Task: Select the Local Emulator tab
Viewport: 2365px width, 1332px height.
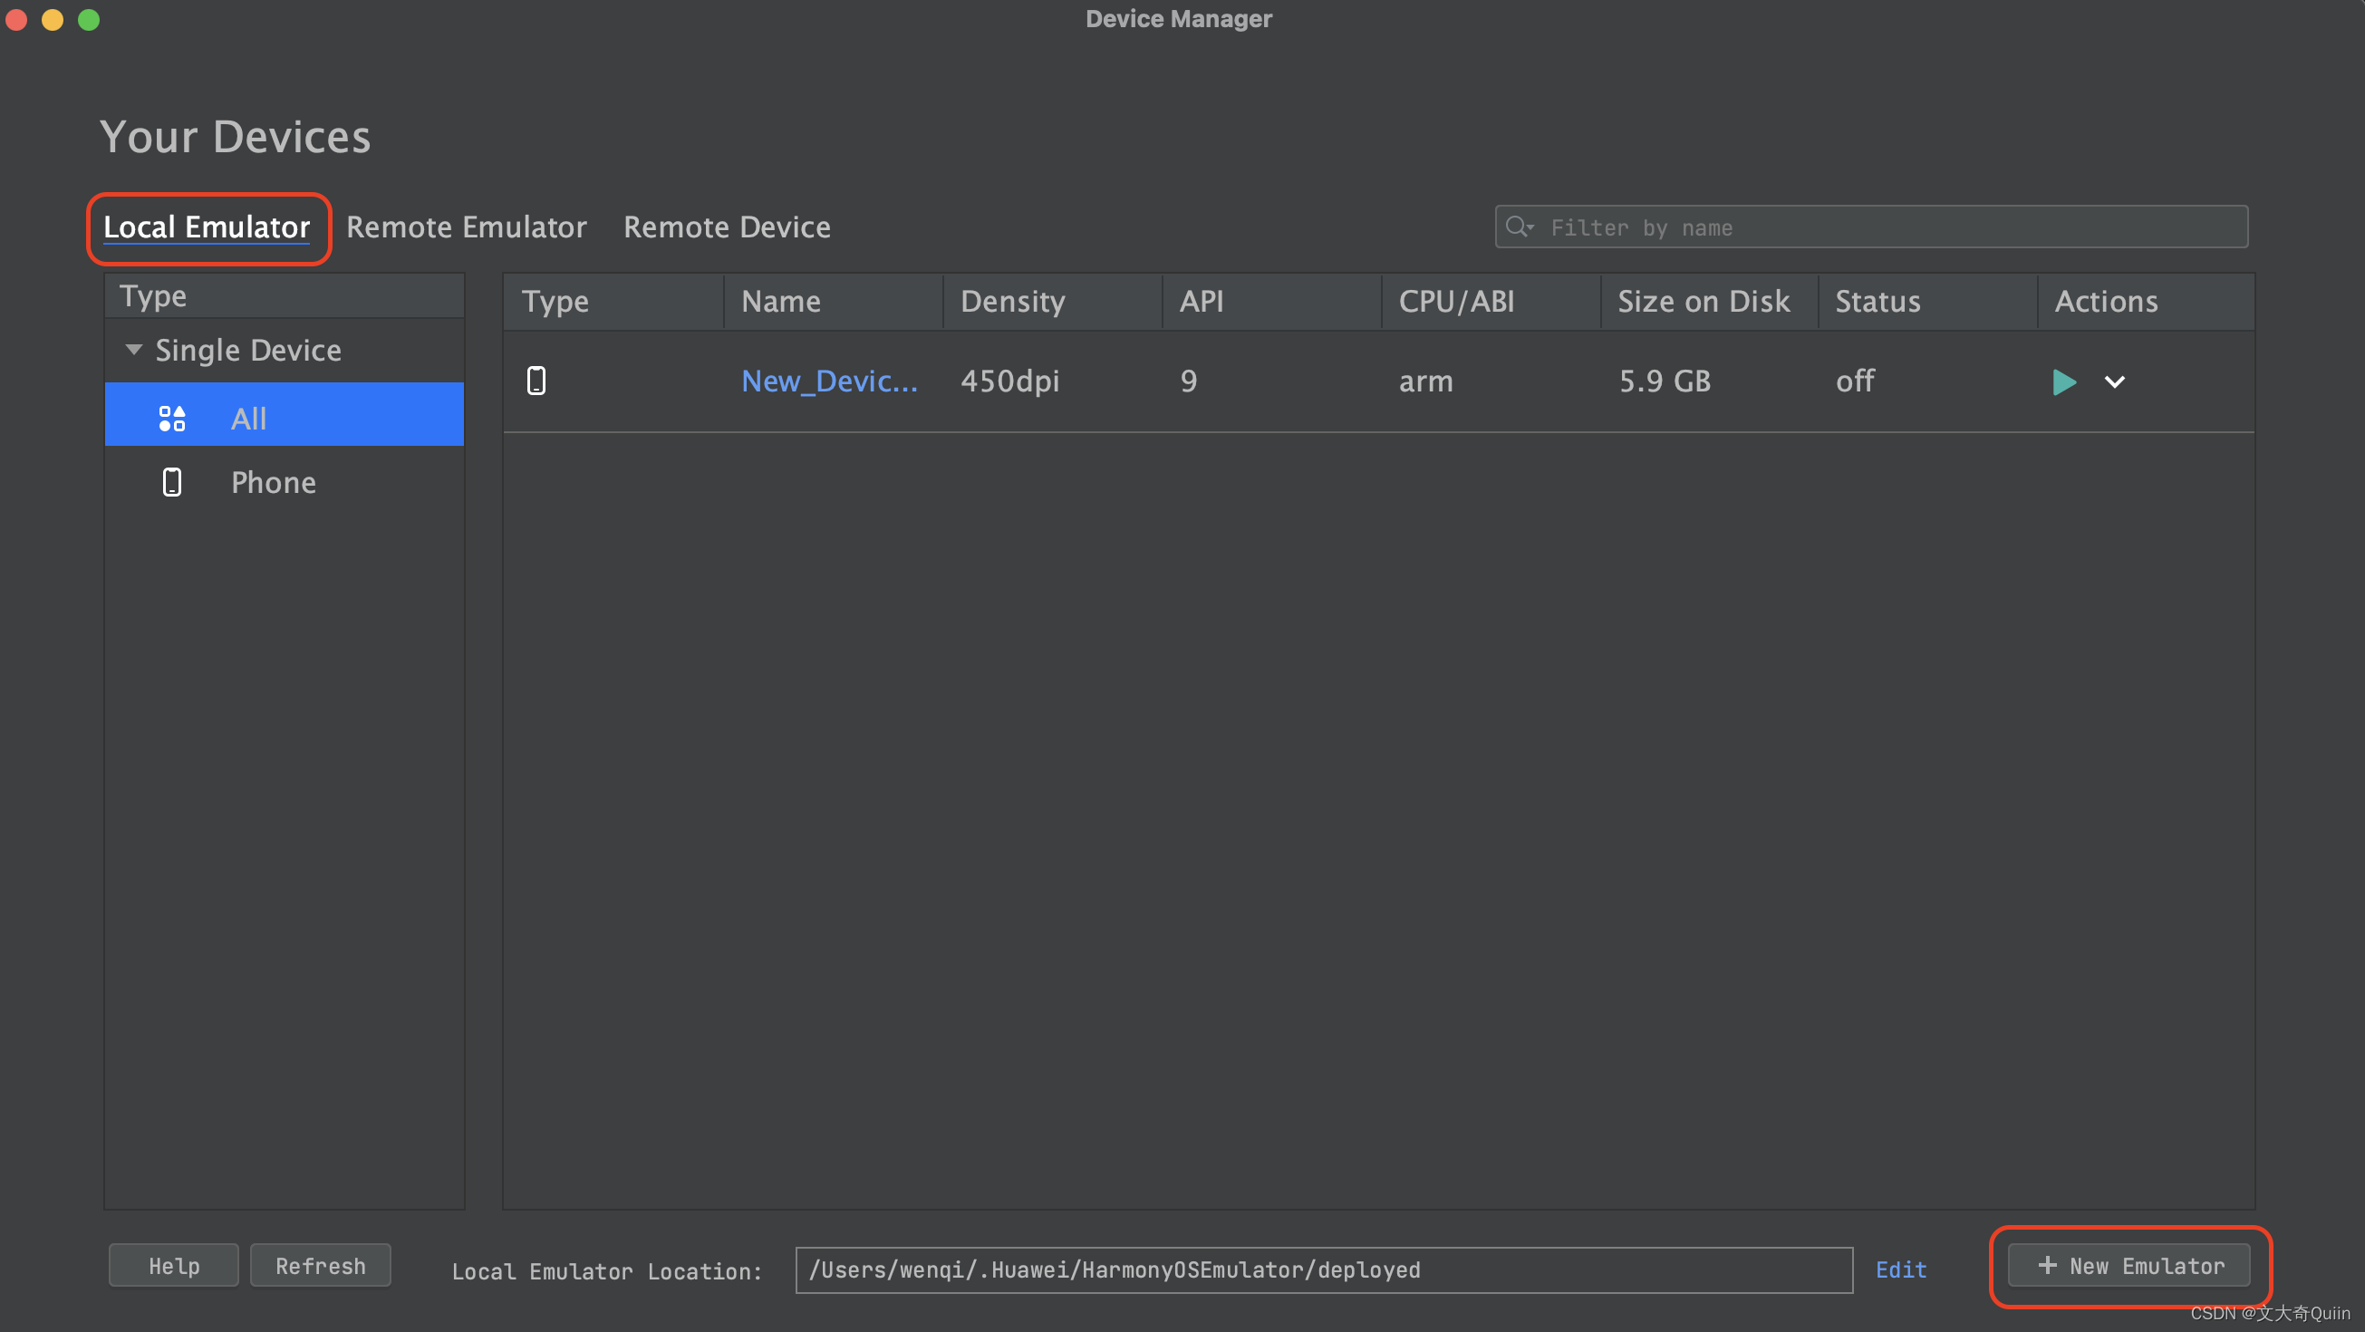Action: (x=208, y=226)
